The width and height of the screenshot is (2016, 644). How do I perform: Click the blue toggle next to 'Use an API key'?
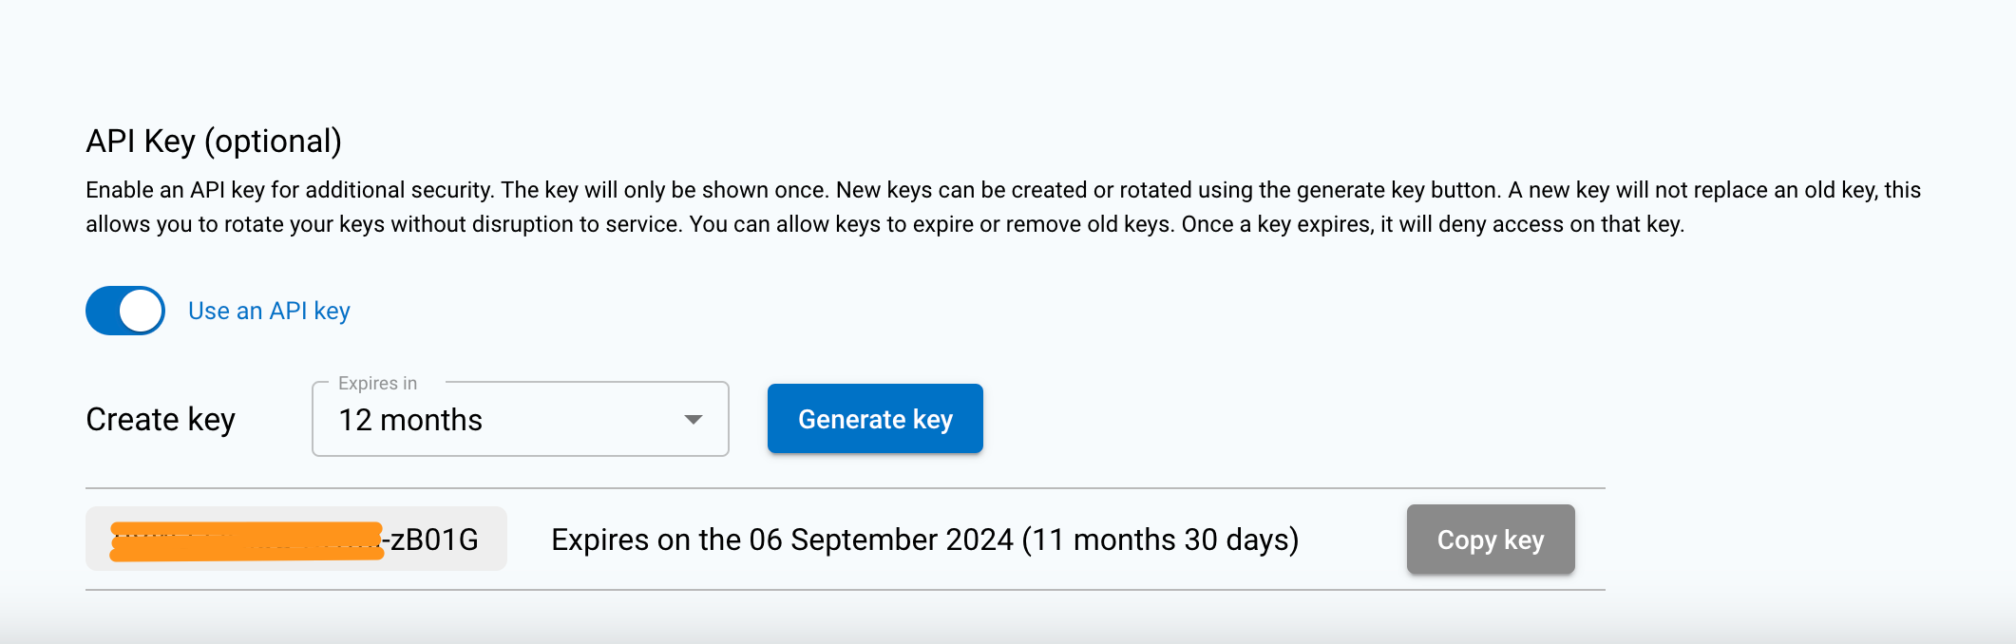tap(124, 310)
